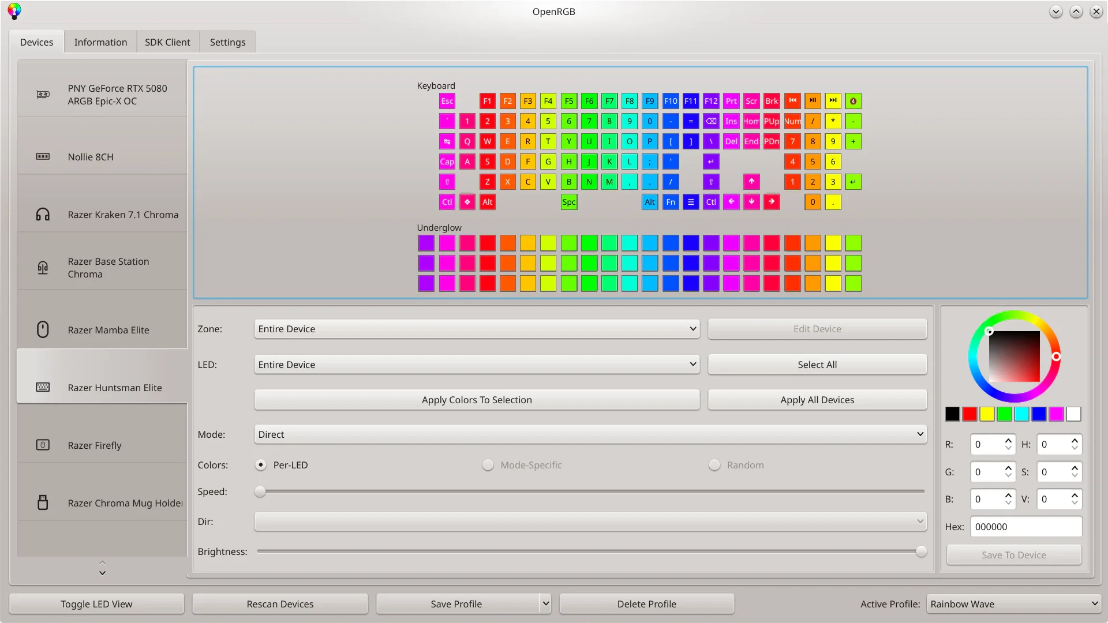Click the Select All button
This screenshot has width=1108, height=623.
click(817, 365)
